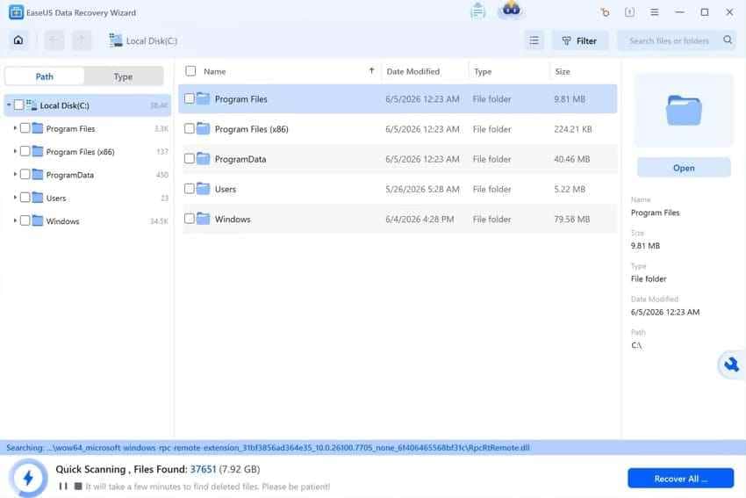The height and width of the screenshot is (498, 746).
Task: Collapse the Local Disk(C:) tree node
Action: 9,105
